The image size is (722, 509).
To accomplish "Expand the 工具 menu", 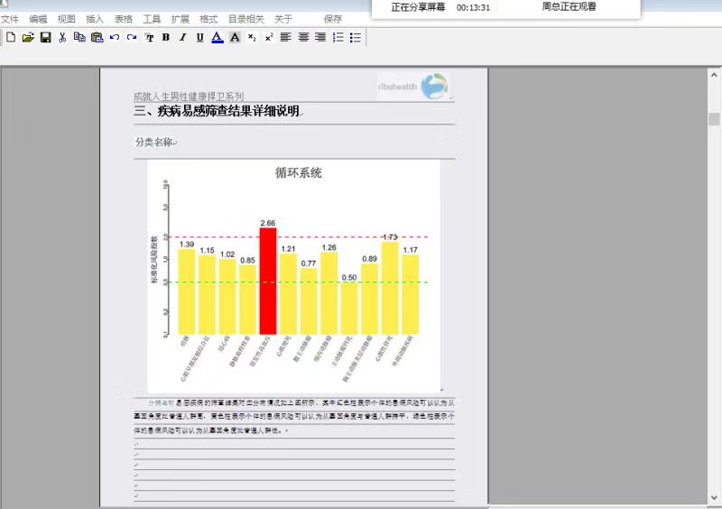I will point(153,19).
